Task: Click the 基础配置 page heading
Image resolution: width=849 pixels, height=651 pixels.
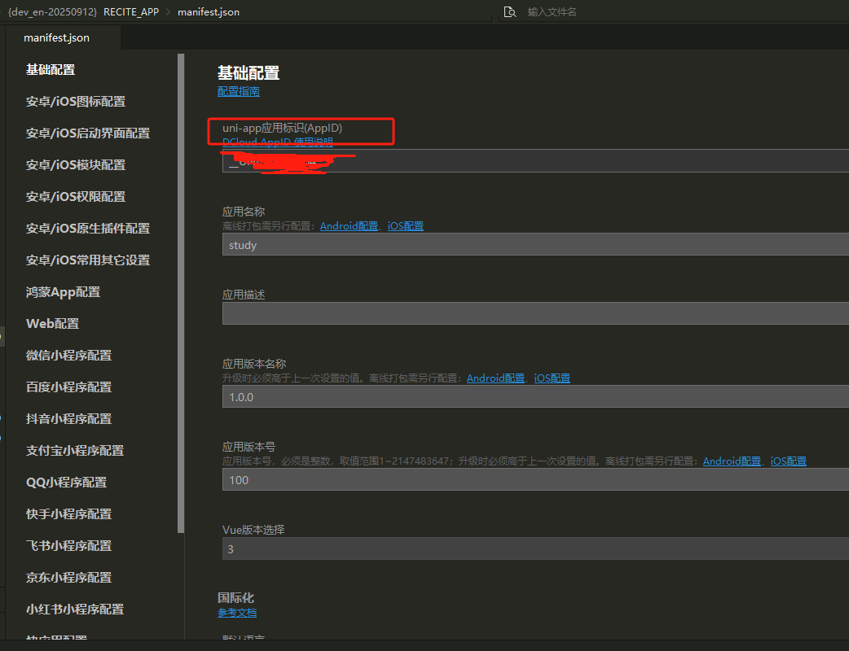Action: 249,73
